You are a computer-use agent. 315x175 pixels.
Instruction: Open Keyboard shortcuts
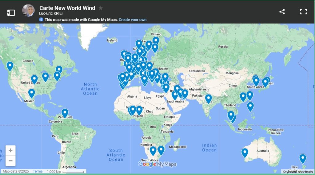point(297,172)
